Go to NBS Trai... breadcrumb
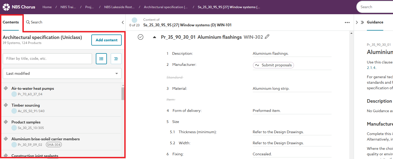 tap(68, 7)
